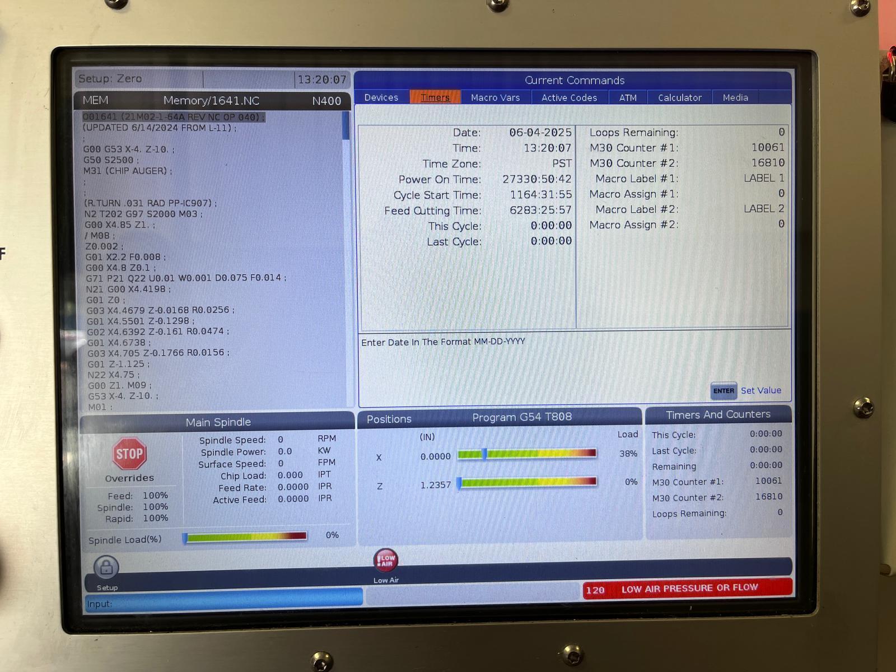Viewport: 896px width, 672px height.
Task: Select Cycle Start Time value 1164:31:55
Action: coord(540,195)
